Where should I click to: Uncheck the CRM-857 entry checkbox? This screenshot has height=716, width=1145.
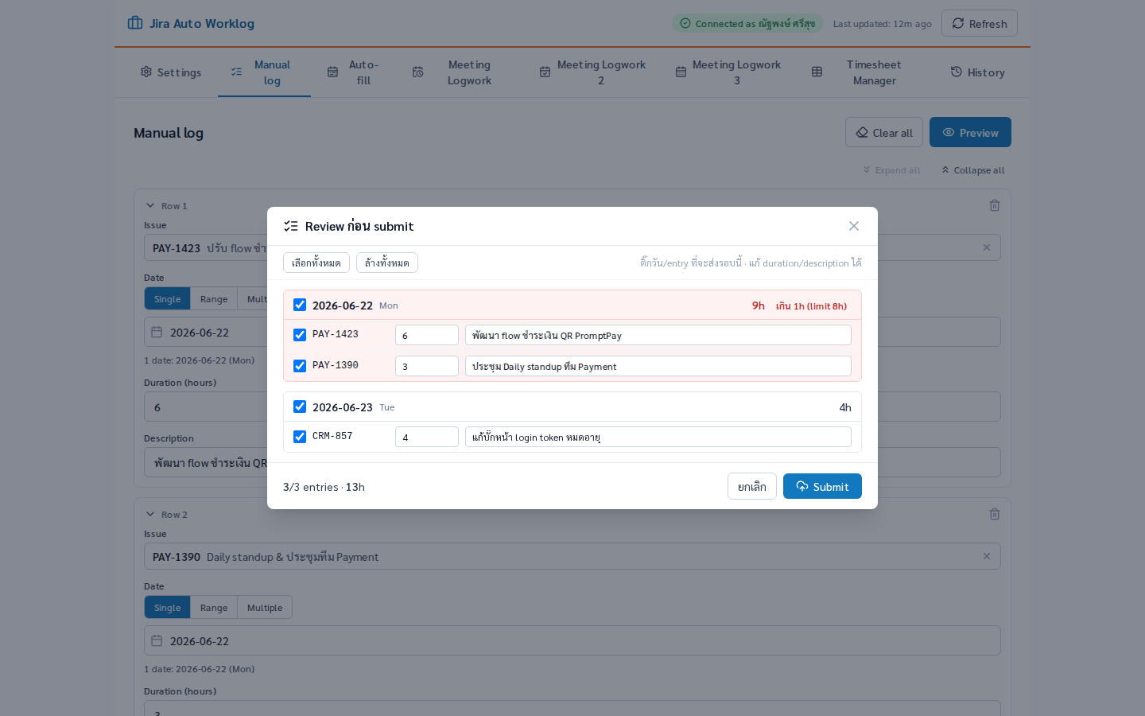[x=300, y=437]
